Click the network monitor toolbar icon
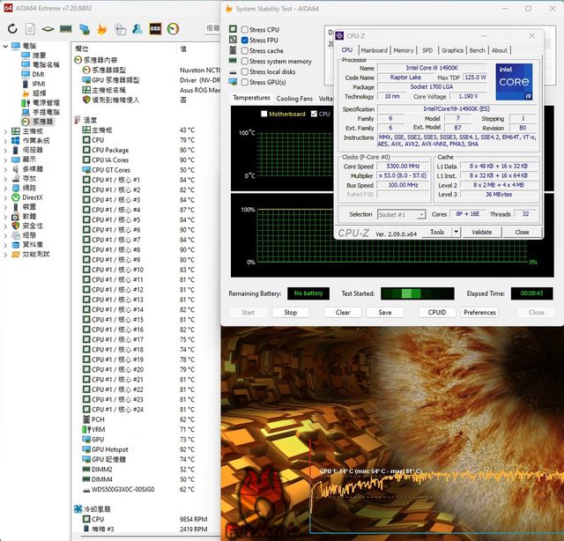 (x=85, y=28)
